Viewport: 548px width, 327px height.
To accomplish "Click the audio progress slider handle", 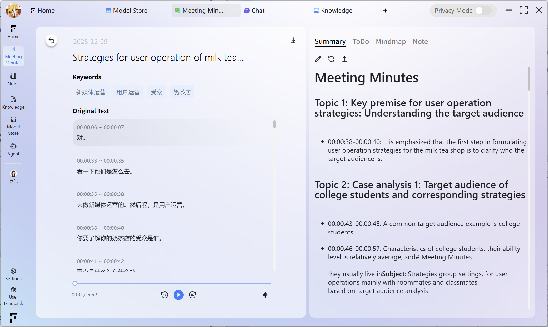I will tap(75, 283).
